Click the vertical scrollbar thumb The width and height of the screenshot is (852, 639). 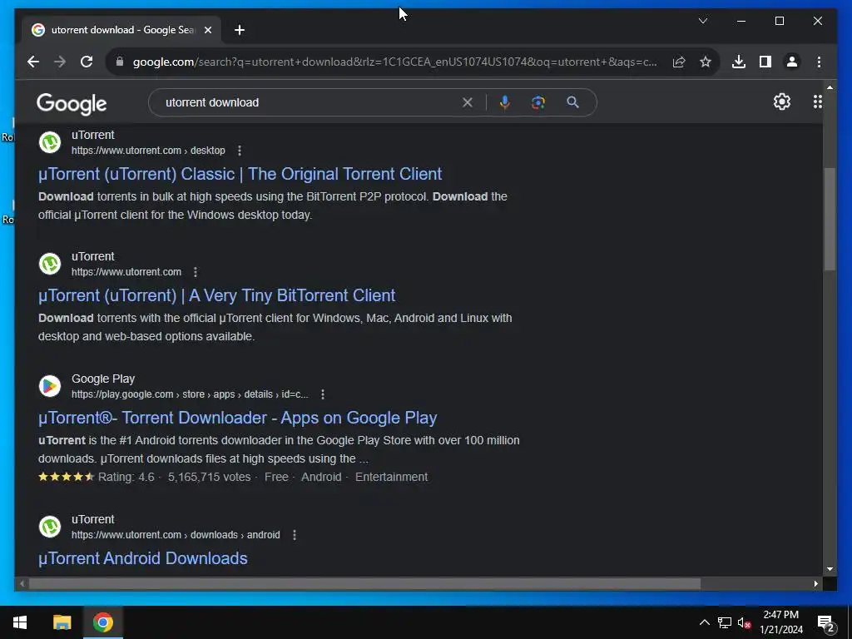830,219
